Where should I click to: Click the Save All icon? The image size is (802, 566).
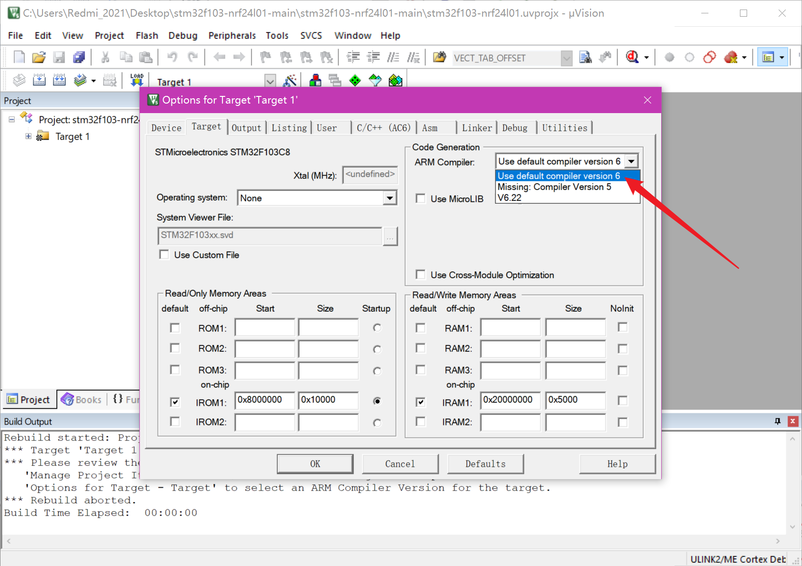tap(79, 57)
